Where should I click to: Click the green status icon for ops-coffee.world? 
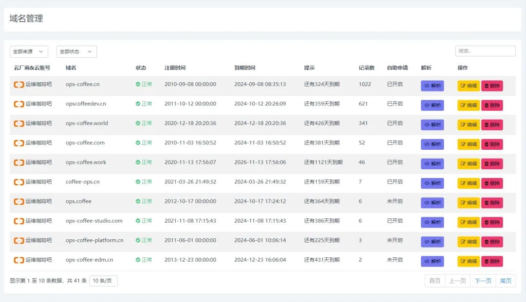[x=138, y=124]
